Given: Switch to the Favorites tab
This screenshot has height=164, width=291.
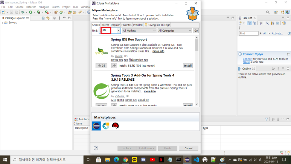Looking at the screenshot, I should click(x=126, y=25).
